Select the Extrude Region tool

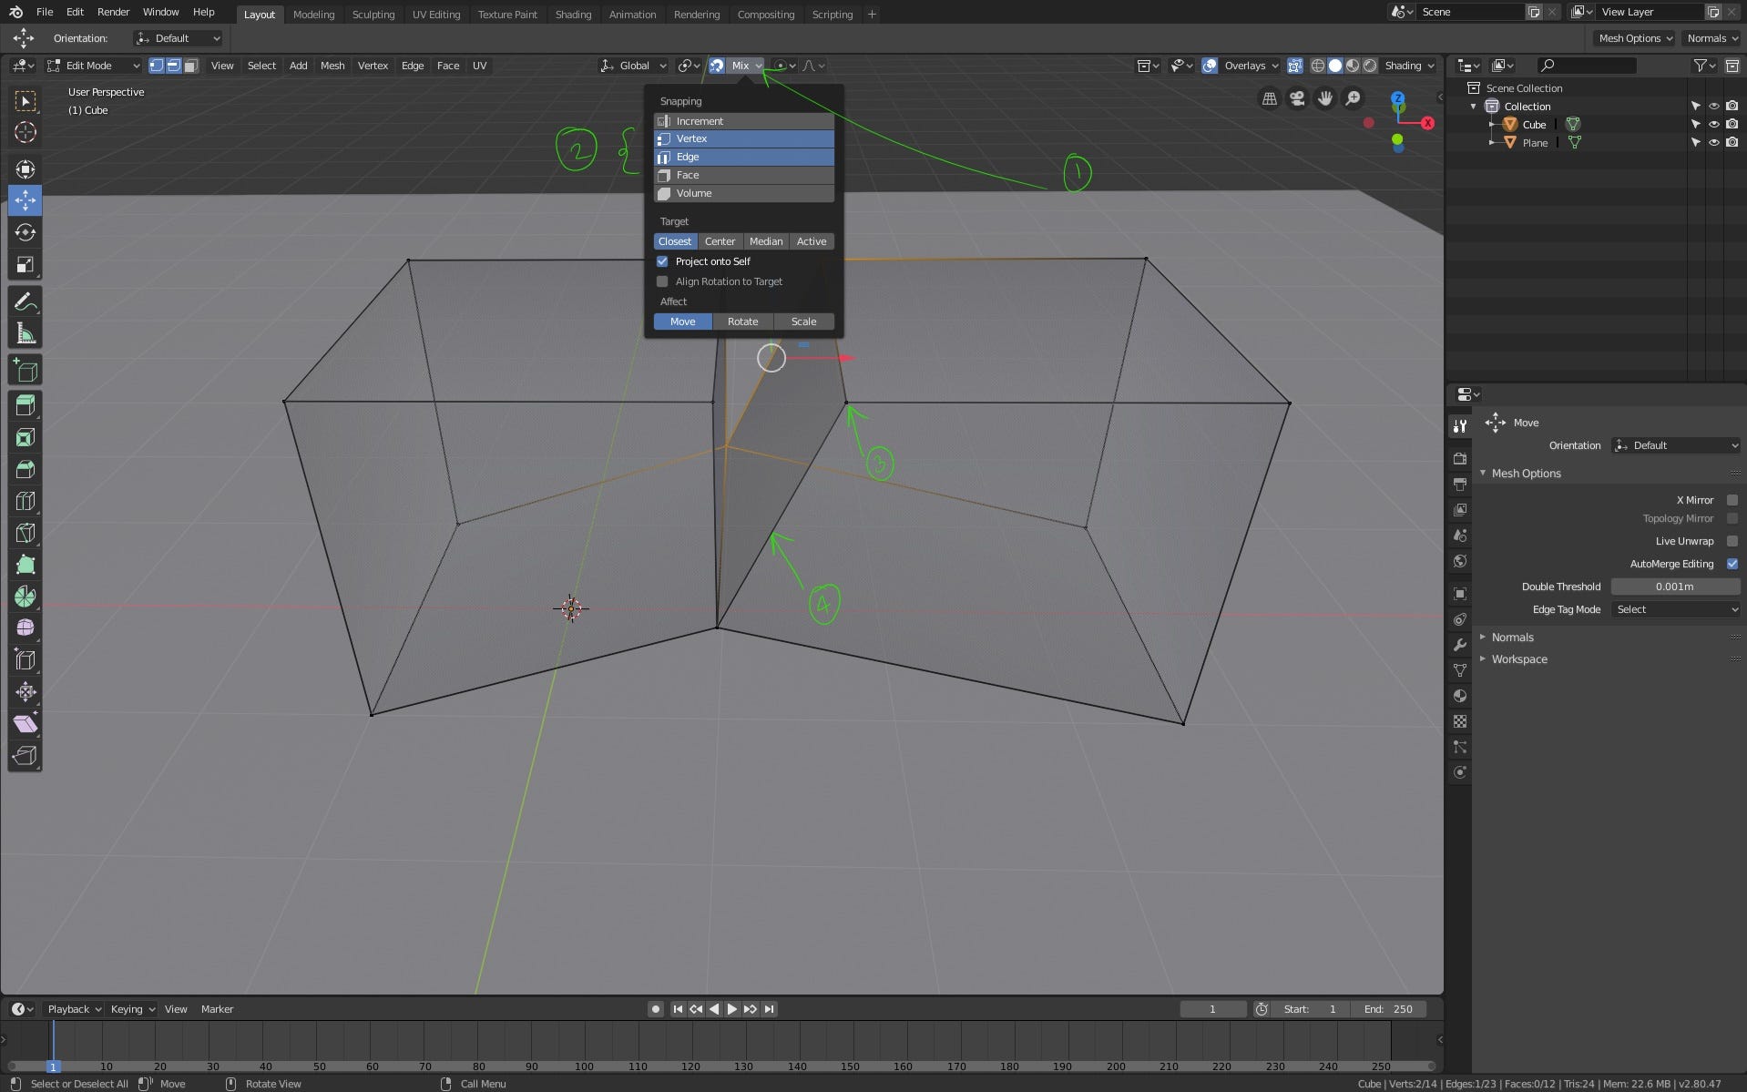pos(26,405)
